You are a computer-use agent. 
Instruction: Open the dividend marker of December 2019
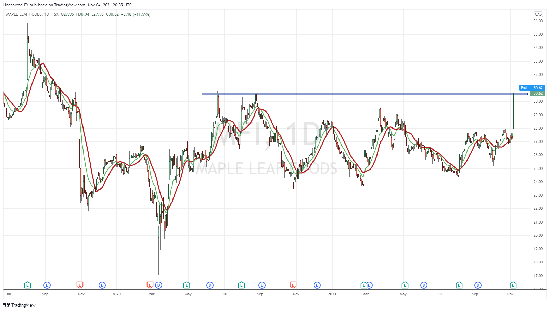pos(102,285)
